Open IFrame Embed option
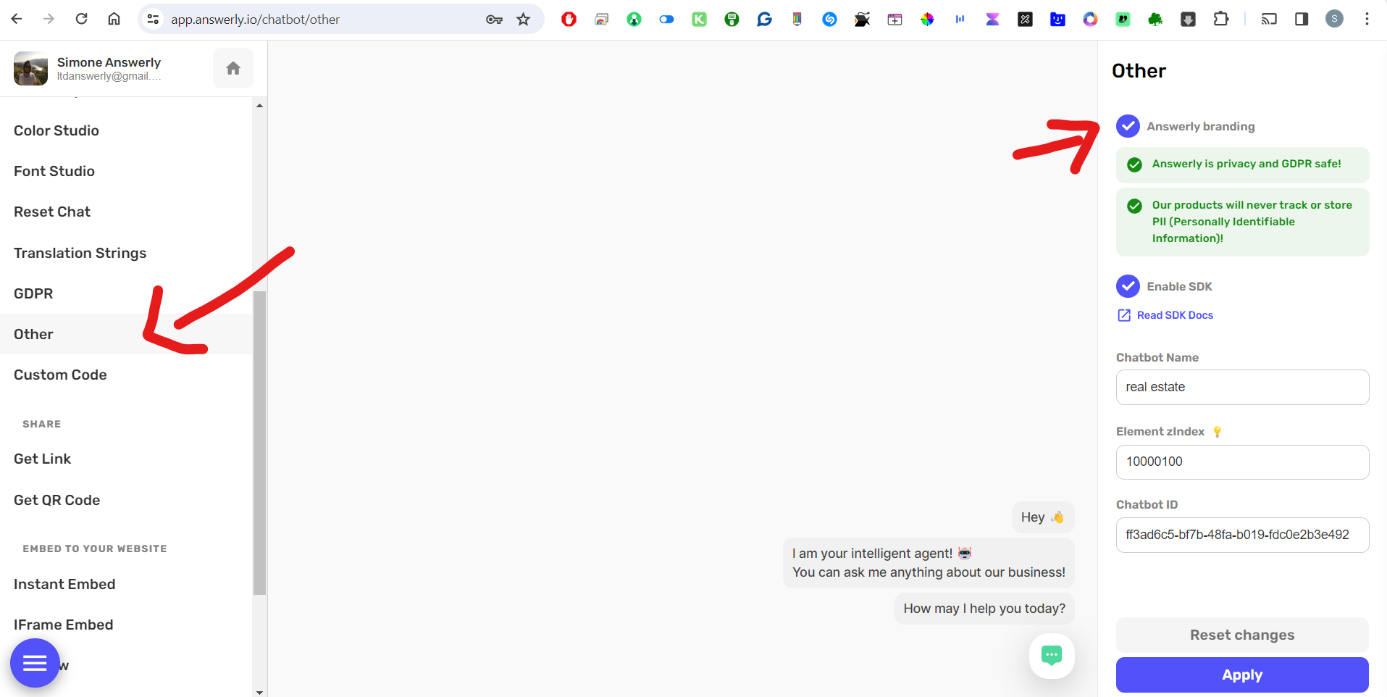The height and width of the screenshot is (697, 1387). click(x=63, y=625)
